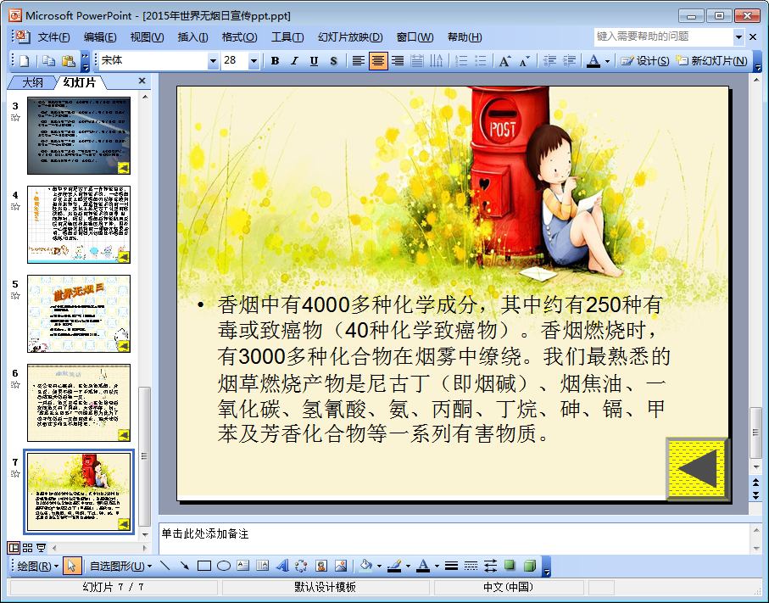This screenshot has width=769, height=603.
Task: Click the yellow back arrow action button
Action: [x=696, y=468]
